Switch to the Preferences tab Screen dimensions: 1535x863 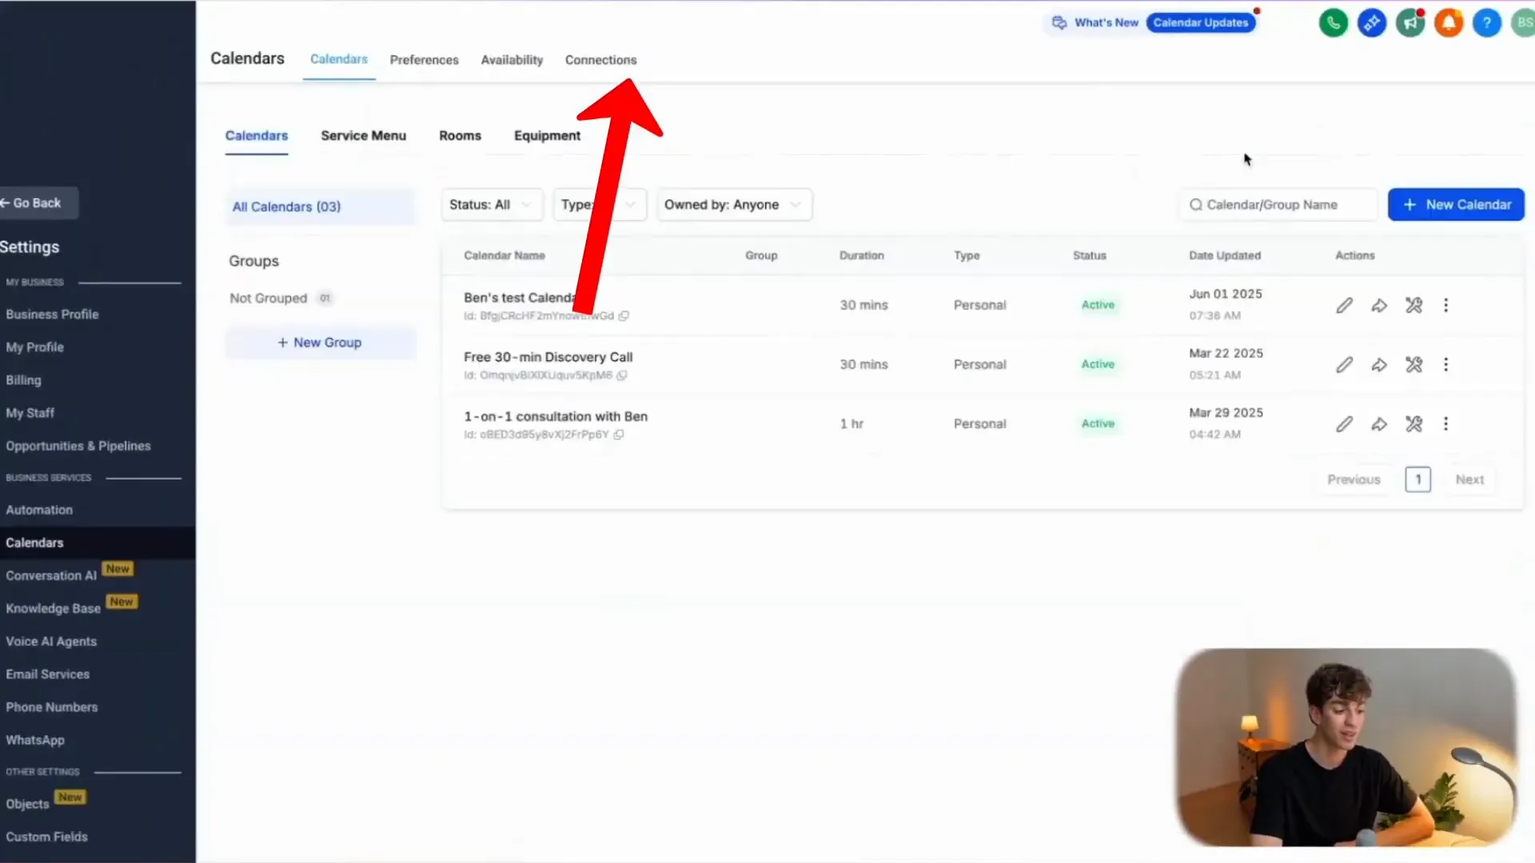(424, 60)
